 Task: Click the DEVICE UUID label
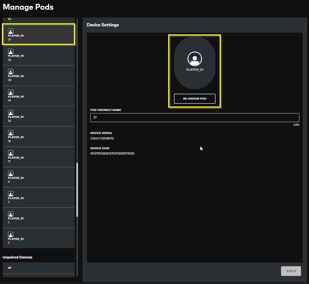pos(100,148)
